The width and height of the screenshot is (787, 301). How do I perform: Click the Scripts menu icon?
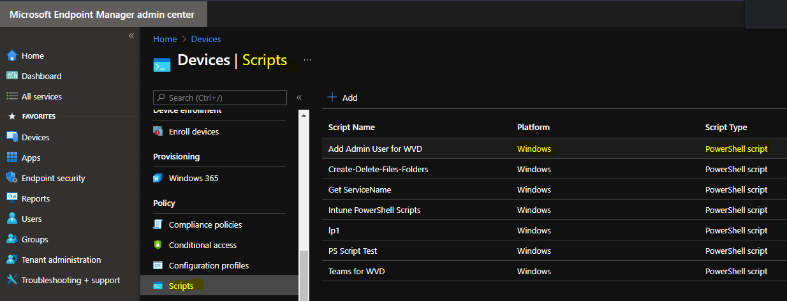click(x=158, y=286)
